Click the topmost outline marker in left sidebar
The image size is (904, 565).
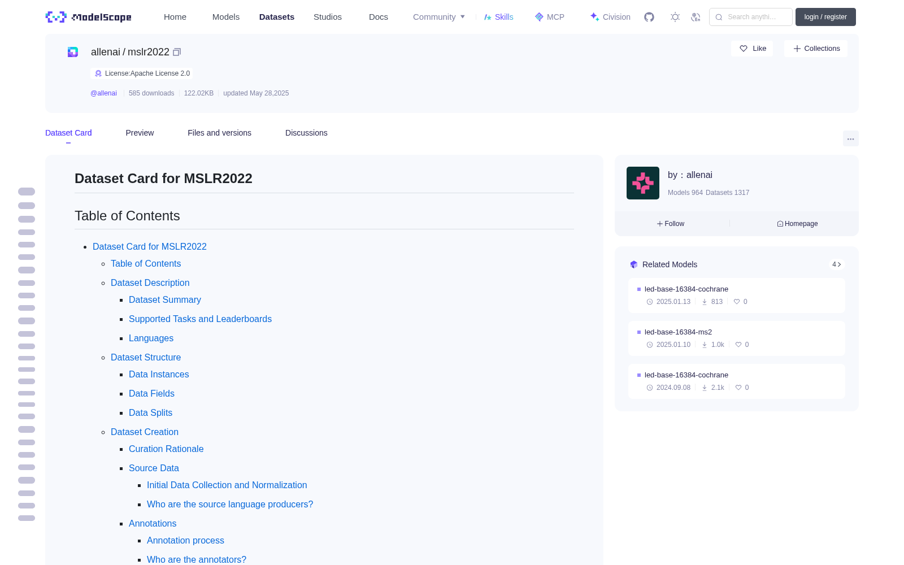[27, 192]
